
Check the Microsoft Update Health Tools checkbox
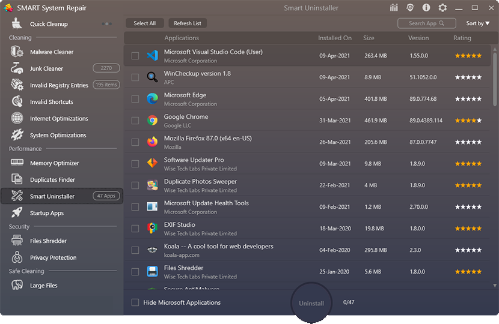pos(135,207)
